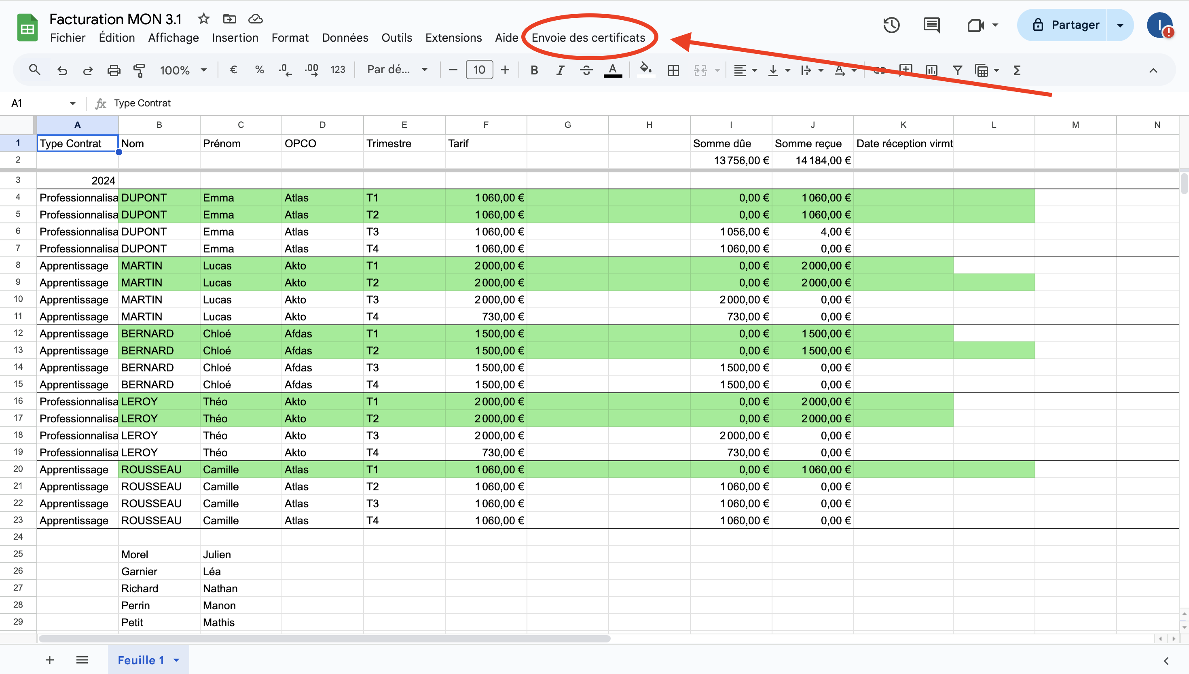
Task: Open version history clock icon
Action: point(891,25)
